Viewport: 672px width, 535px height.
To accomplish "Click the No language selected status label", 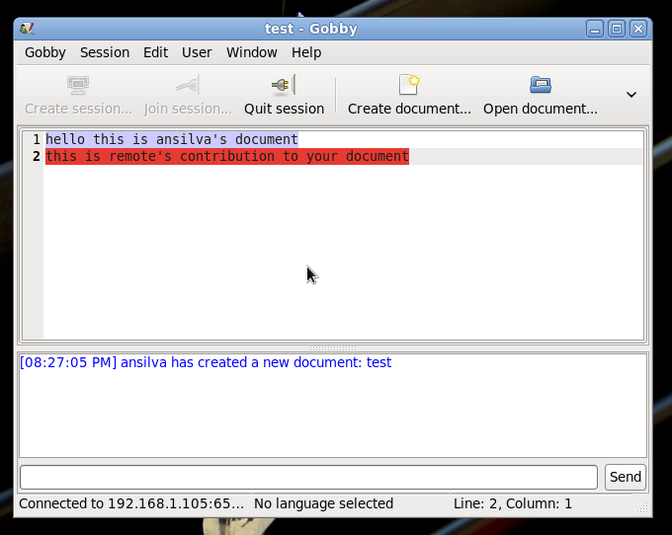I will [323, 503].
